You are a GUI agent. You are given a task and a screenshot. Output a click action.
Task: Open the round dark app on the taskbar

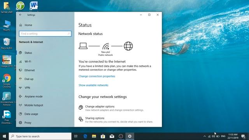coord(121,136)
